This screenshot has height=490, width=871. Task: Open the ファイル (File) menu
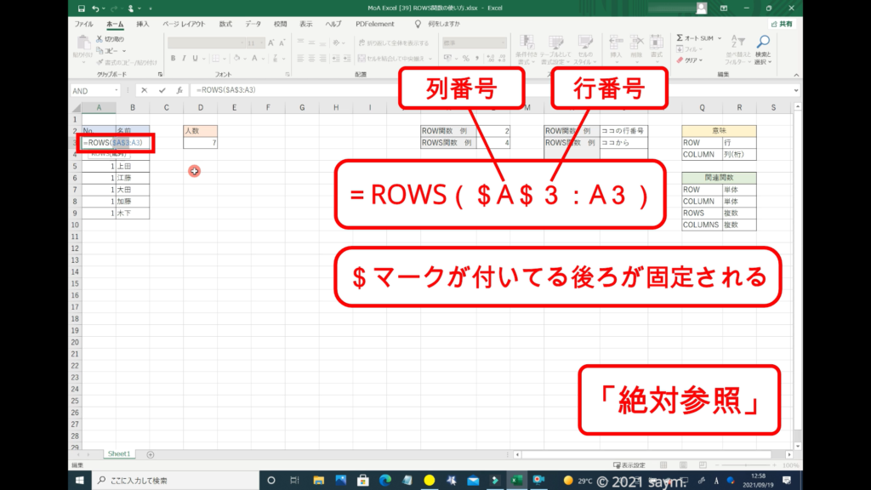[x=84, y=24]
